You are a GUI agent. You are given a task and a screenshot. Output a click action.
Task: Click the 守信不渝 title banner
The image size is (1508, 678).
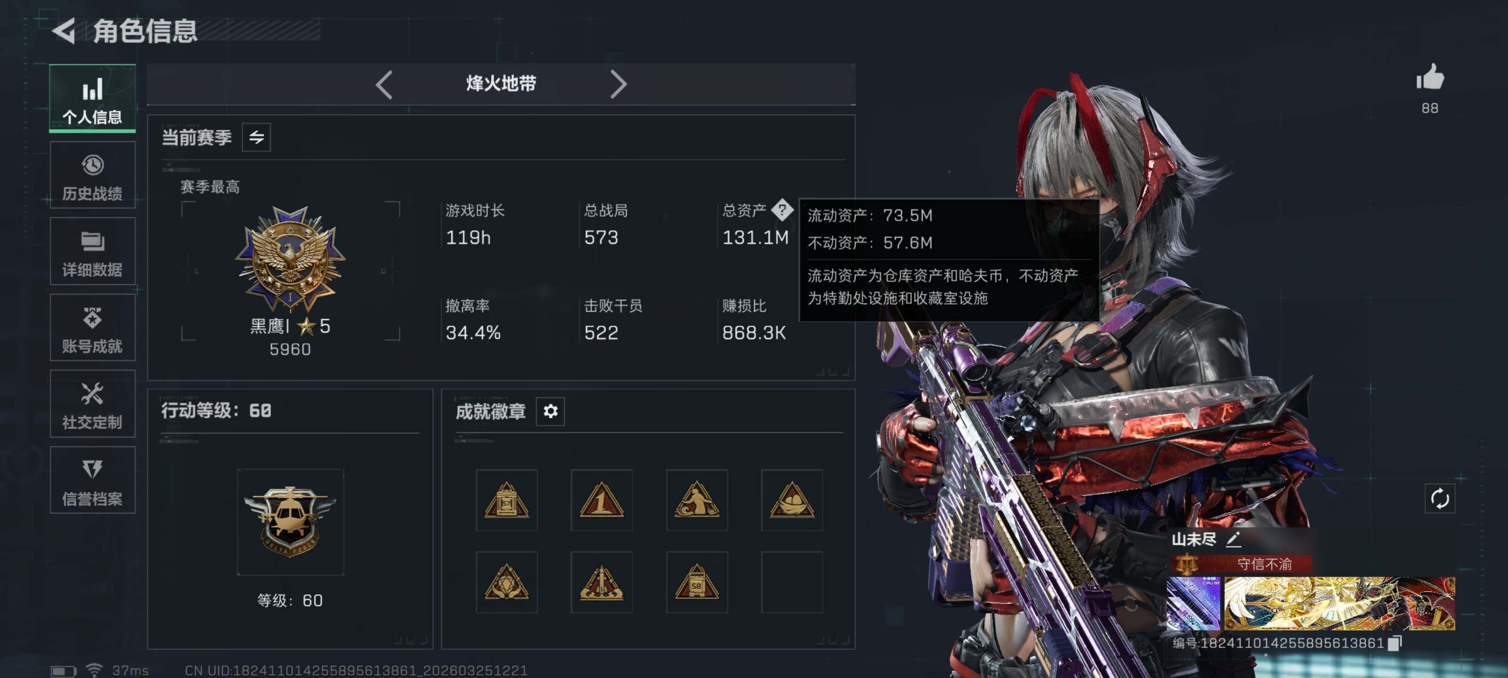click(x=1241, y=564)
